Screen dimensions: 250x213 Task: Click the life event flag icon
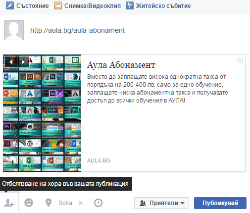coord(130,5)
